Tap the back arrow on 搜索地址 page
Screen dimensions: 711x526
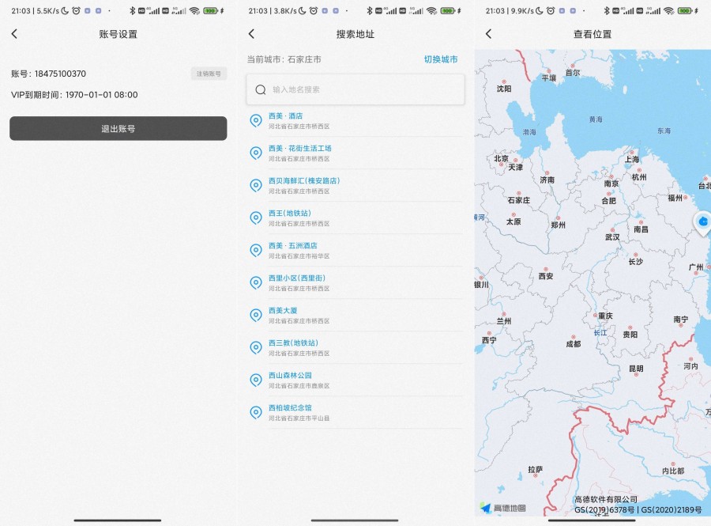point(250,33)
